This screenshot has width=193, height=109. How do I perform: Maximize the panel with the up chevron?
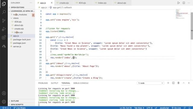184,83
